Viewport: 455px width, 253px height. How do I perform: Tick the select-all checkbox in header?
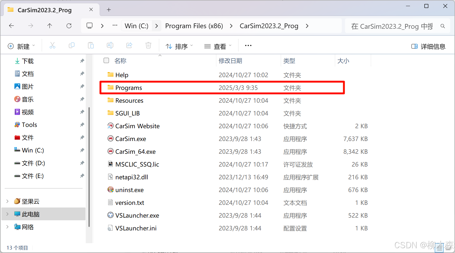(106, 60)
